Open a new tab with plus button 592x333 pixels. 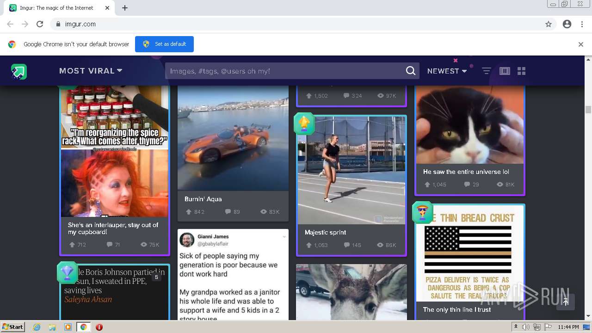pyautogui.click(x=125, y=8)
